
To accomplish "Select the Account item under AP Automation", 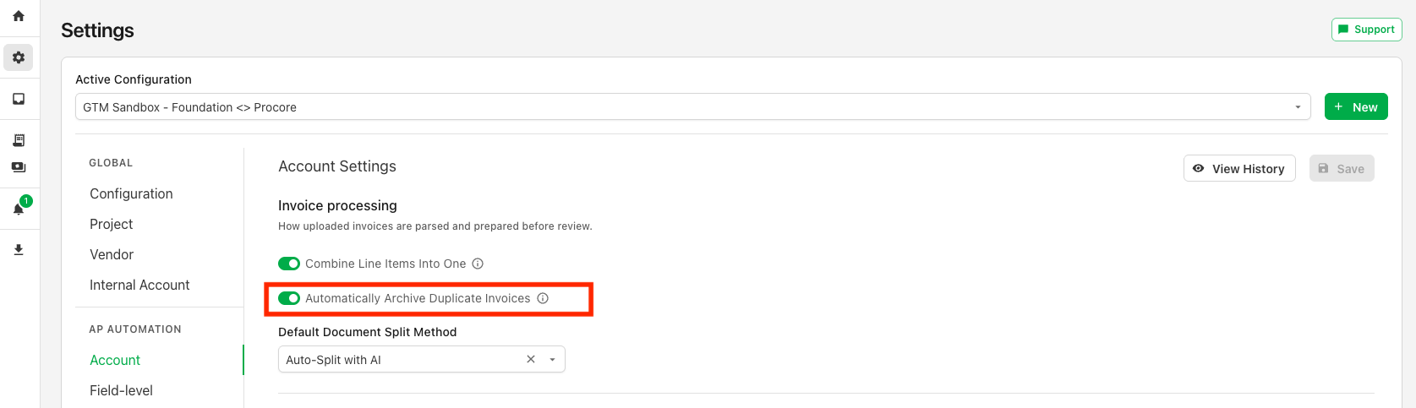I will click(115, 360).
